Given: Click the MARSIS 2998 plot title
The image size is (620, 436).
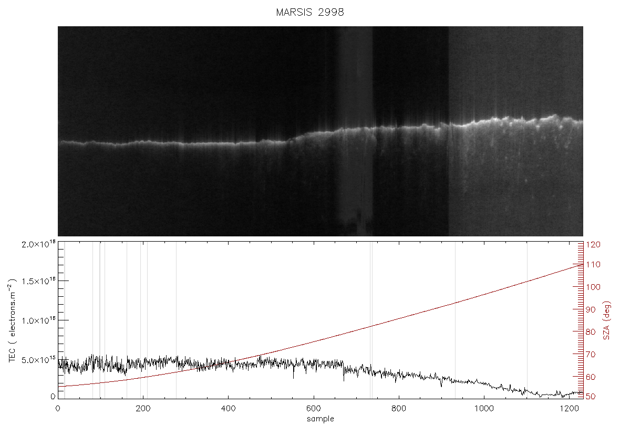Looking at the screenshot, I should point(310,12).
